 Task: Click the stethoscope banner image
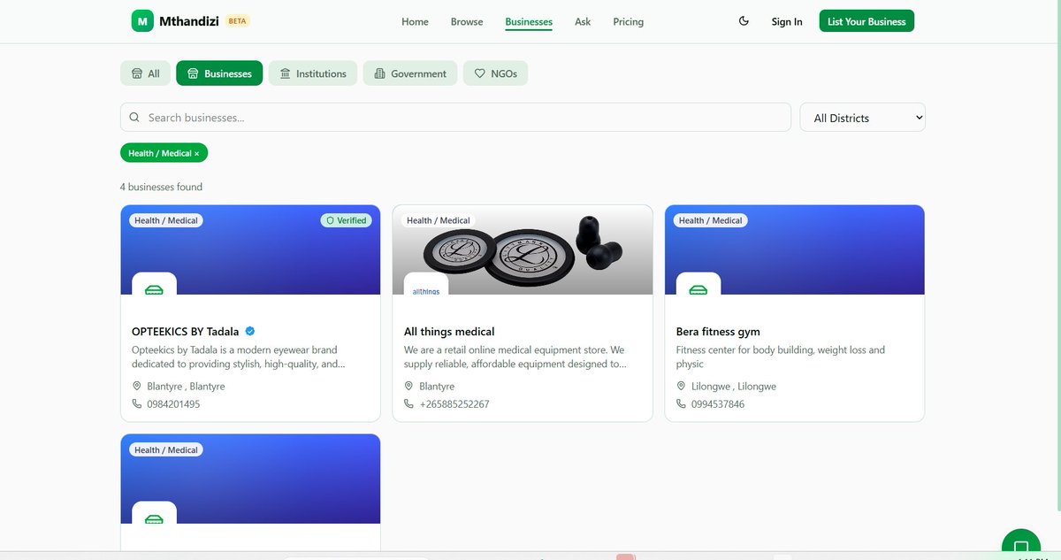pos(523,249)
